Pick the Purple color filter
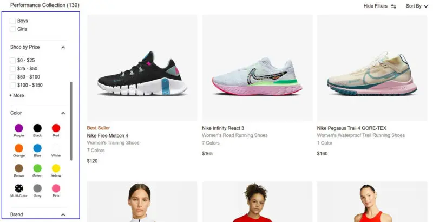 tap(19, 128)
